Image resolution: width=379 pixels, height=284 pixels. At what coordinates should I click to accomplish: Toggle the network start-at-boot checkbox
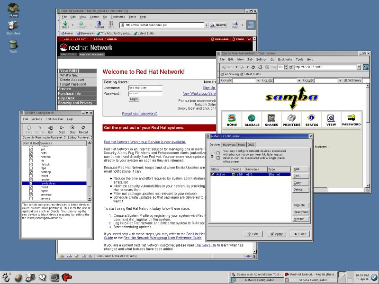pos(31,157)
